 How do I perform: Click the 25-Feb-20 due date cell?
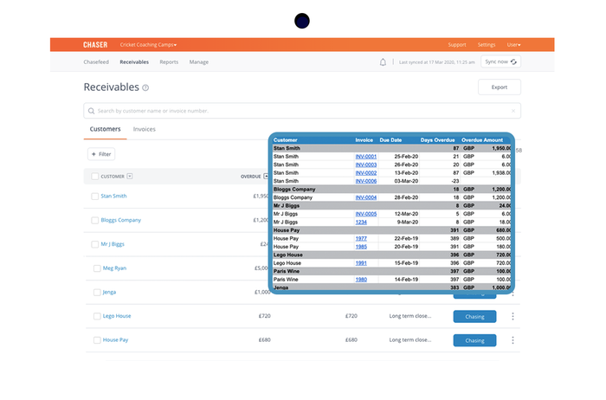pos(406,157)
